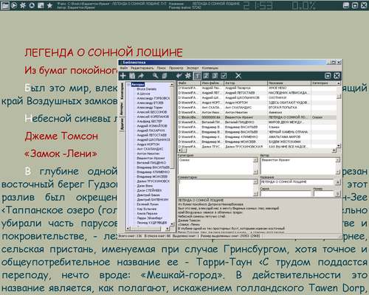Click the copy sheets icon after the magnifier

pyautogui.click(x=164, y=76)
